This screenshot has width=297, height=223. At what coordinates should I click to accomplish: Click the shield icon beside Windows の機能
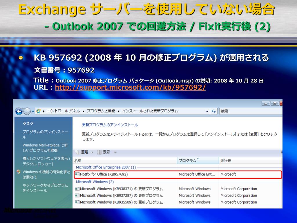19,172
